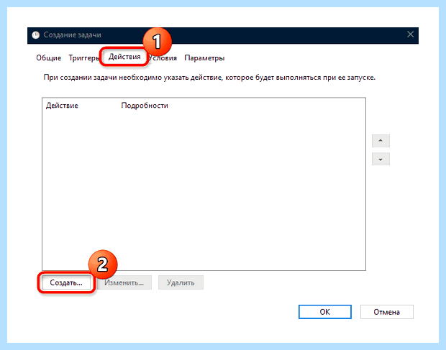This screenshot has width=446, height=350.
Task: Open the Параметры tab
Action: (x=204, y=58)
